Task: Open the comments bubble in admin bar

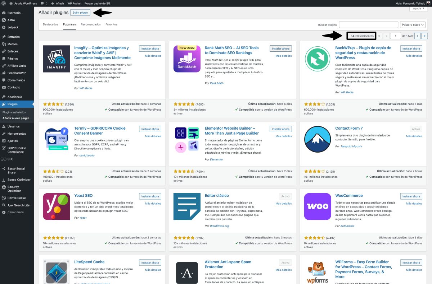Action: pos(44,3)
